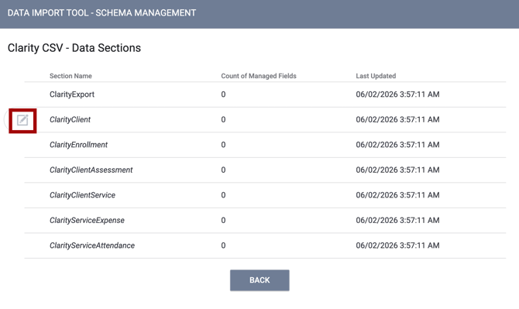Click the BACK button
This screenshot has width=519, height=309.
[x=259, y=280]
